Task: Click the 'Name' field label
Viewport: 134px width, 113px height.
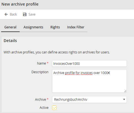Action: (42, 63)
